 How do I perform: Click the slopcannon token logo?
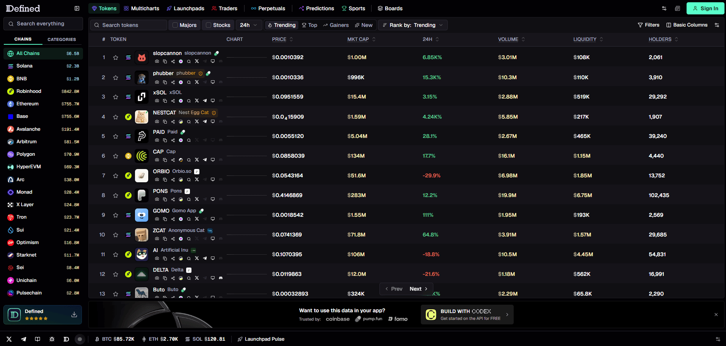[x=142, y=58]
